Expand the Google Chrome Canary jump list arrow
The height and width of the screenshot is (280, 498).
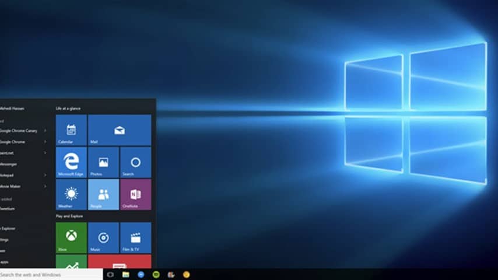click(x=45, y=131)
